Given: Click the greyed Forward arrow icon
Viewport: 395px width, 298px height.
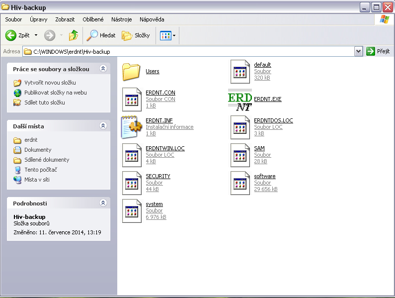Looking at the screenshot, I should click(x=50, y=35).
